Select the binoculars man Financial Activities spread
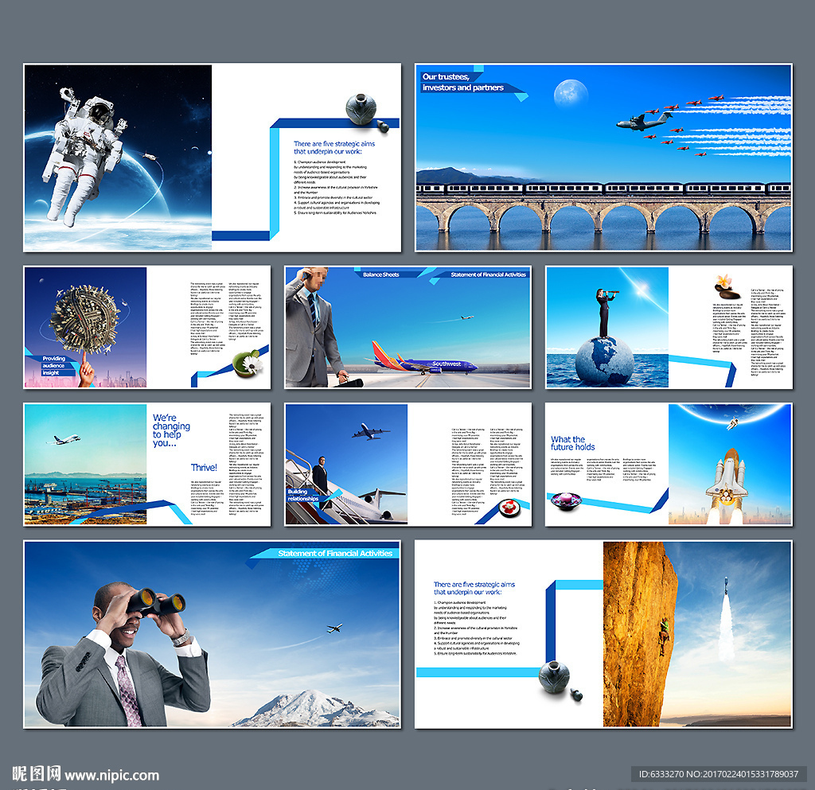Image resolution: width=815 pixels, height=790 pixels. point(212,634)
